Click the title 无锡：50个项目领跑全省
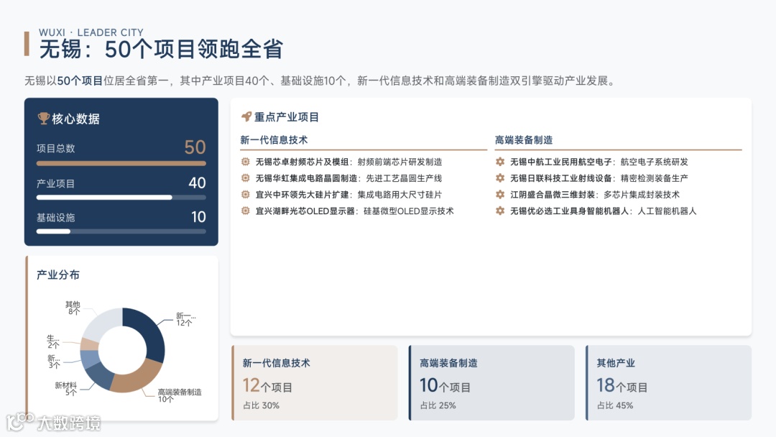This screenshot has width=776, height=437. [161, 50]
